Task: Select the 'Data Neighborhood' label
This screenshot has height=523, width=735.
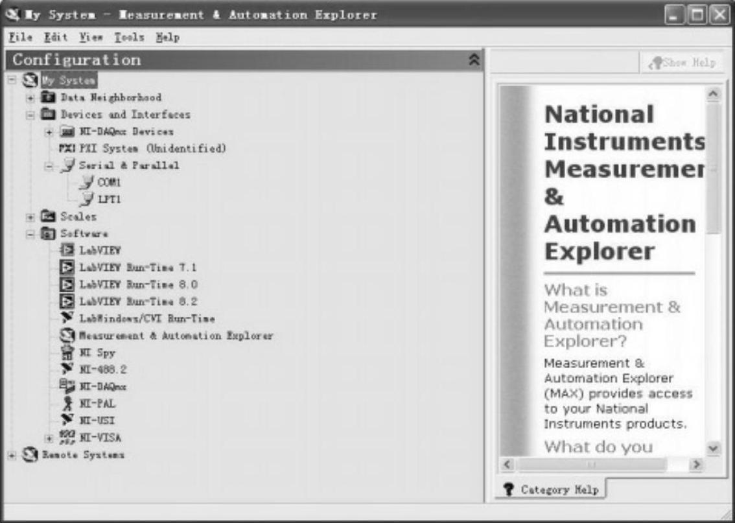Action: [x=111, y=97]
